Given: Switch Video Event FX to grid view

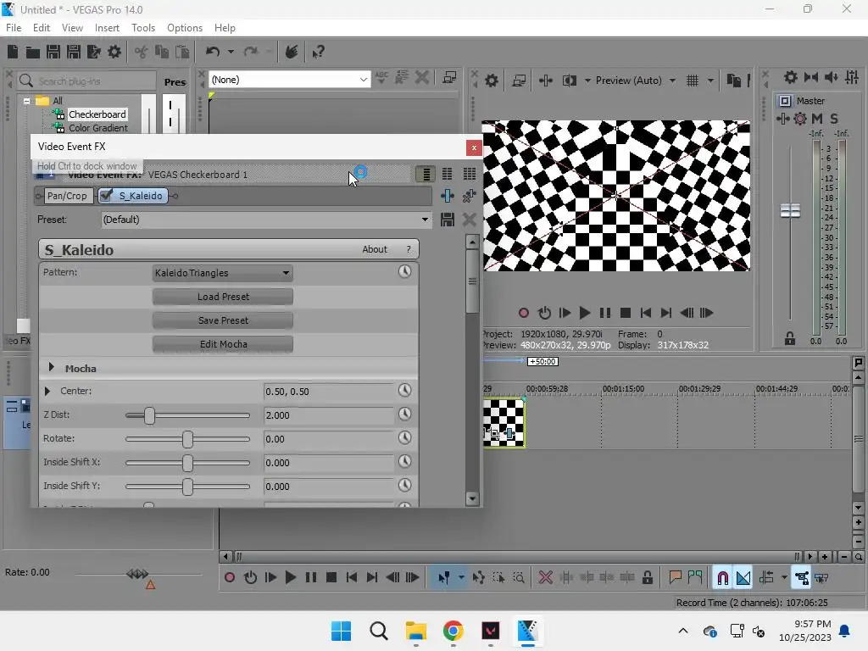Looking at the screenshot, I should [470, 175].
